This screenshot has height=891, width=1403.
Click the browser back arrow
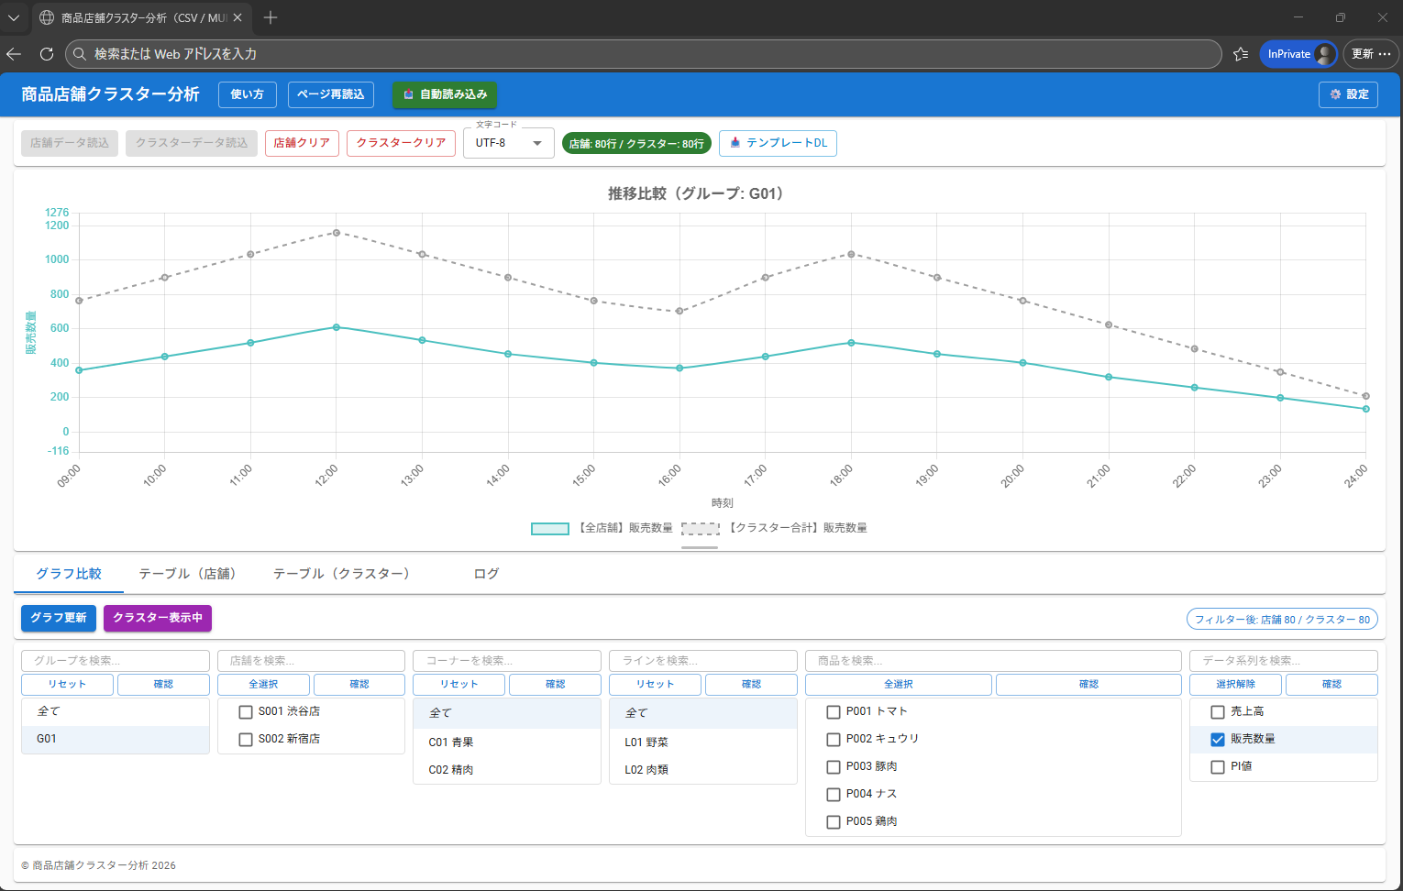14,54
